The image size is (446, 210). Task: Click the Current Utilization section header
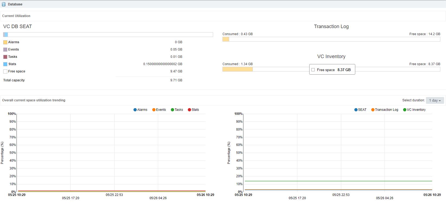[x=16, y=16]
